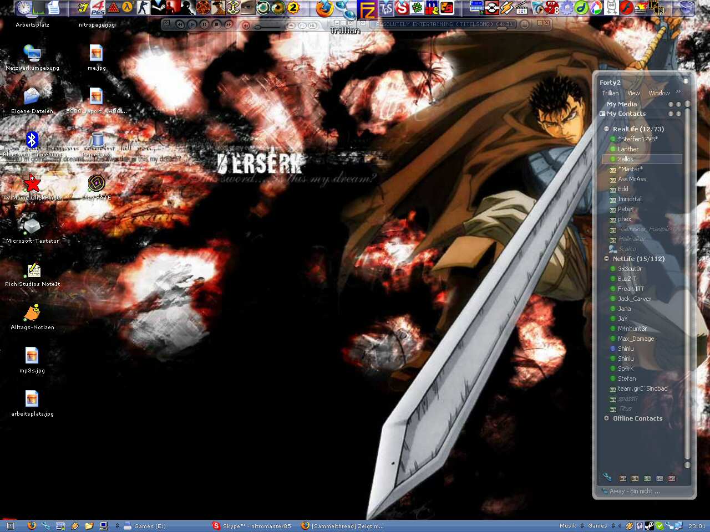This screenshot has height=532, width=710.
Task: Open the clock icon in the top dock
Action: [24, 7]
